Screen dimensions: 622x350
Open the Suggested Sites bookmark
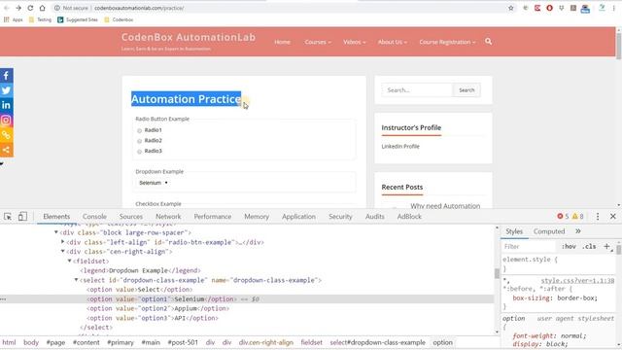pyautogui.click(x=78, y=19)
